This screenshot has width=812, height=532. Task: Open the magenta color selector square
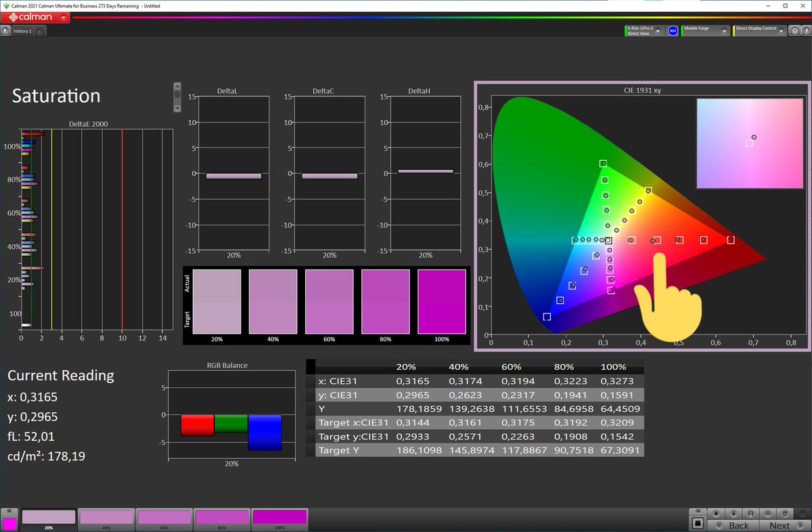(9, 524)
